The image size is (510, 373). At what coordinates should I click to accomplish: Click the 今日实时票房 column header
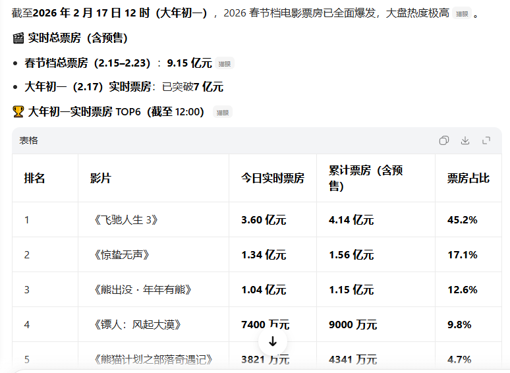point(273,179)
